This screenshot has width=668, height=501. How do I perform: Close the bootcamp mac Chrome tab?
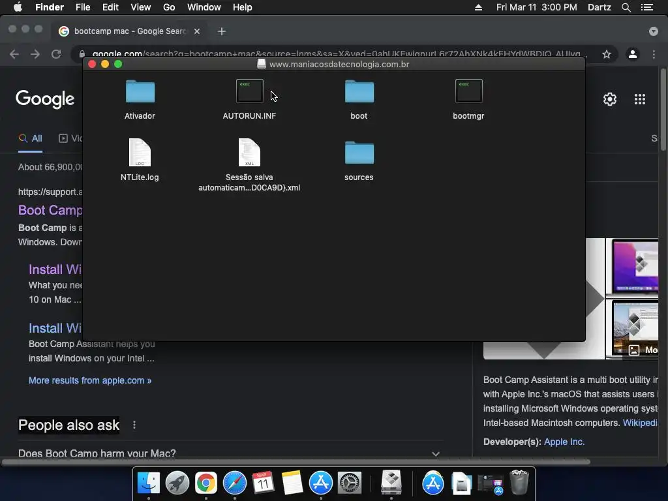(x=197, y=31)
